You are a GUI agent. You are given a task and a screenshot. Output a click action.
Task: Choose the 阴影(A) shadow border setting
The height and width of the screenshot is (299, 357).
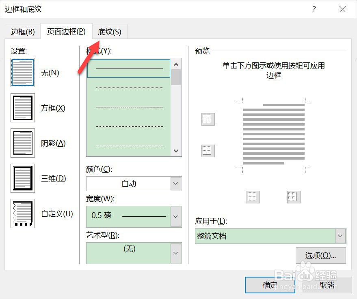[23, 143]
